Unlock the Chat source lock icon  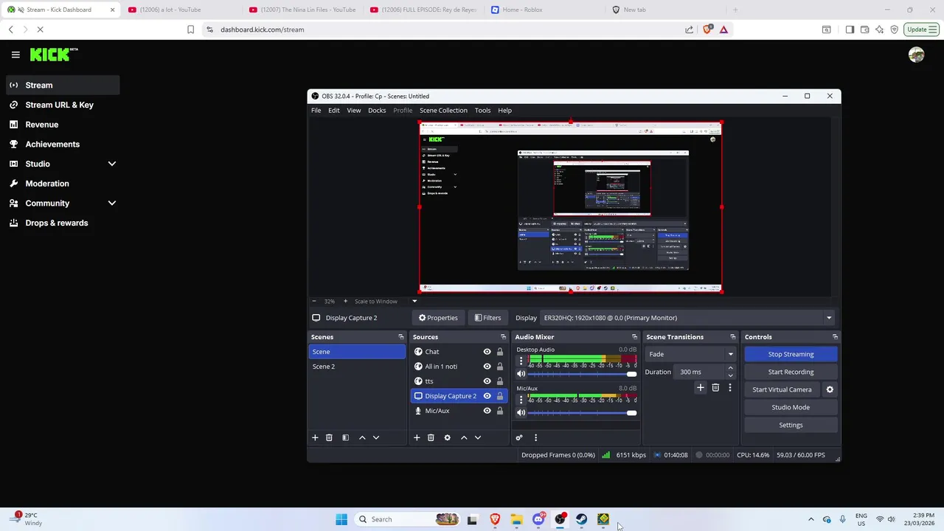pos(499,352)
